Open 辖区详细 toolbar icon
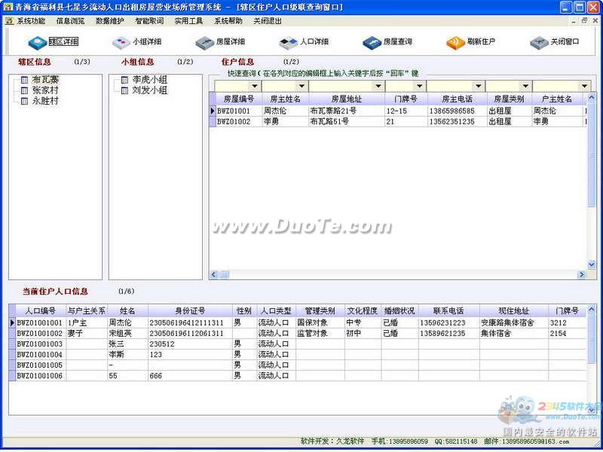603x452 pixels. click(38, 42)
